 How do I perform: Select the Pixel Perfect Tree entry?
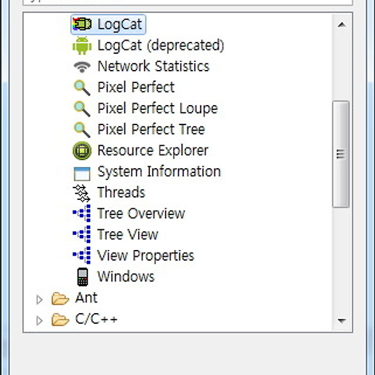(x=151, y=129)
